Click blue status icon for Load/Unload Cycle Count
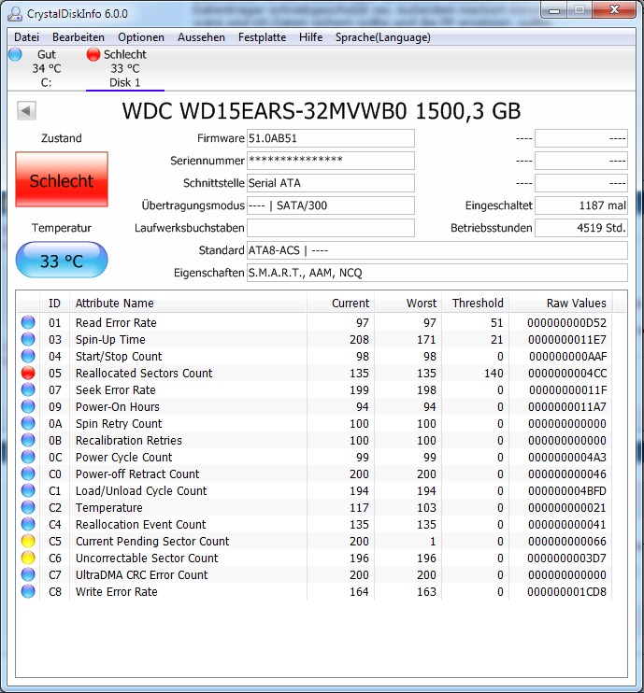644x693 pixels. point(28,490)
